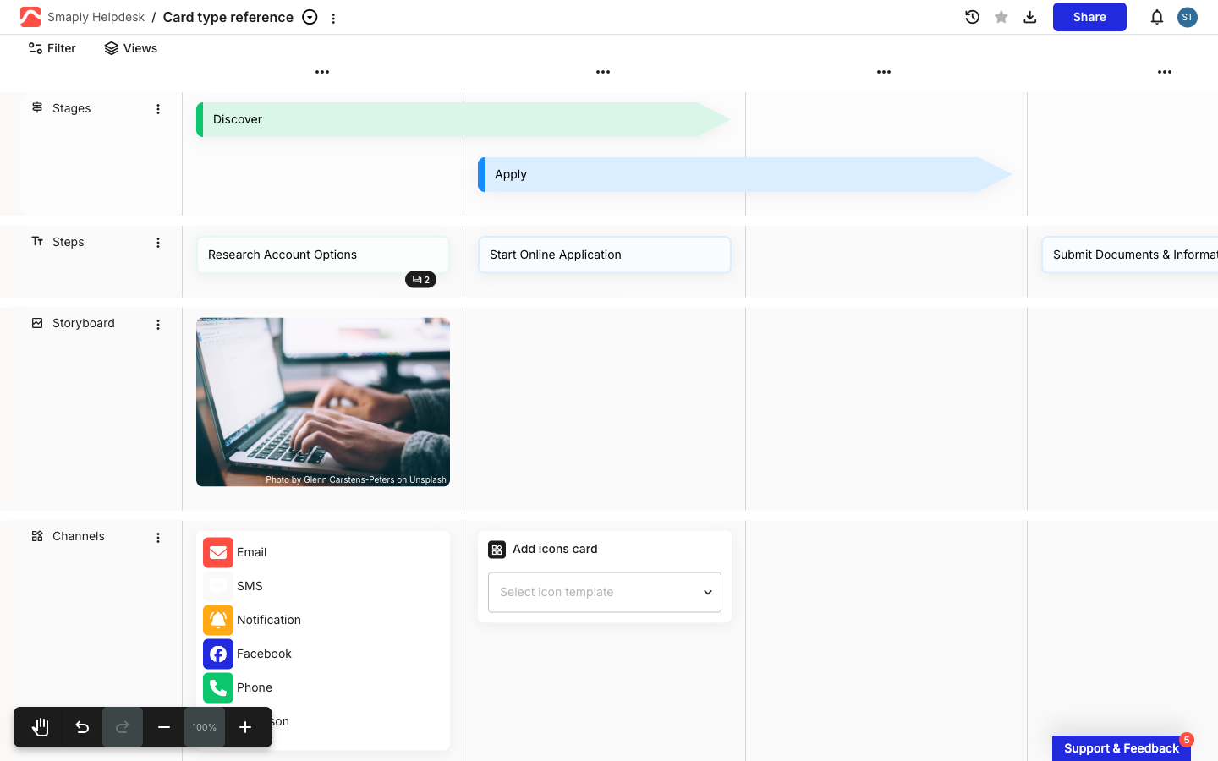
Task: Go to Smaply Helpdesk breadcrumb
Action: [x=96, y=17]
